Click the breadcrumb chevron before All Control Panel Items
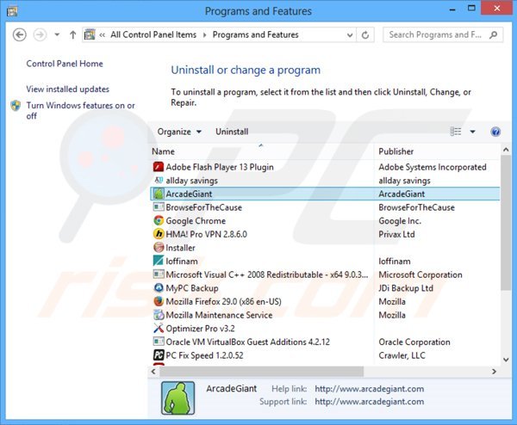 tap(103, 35)
